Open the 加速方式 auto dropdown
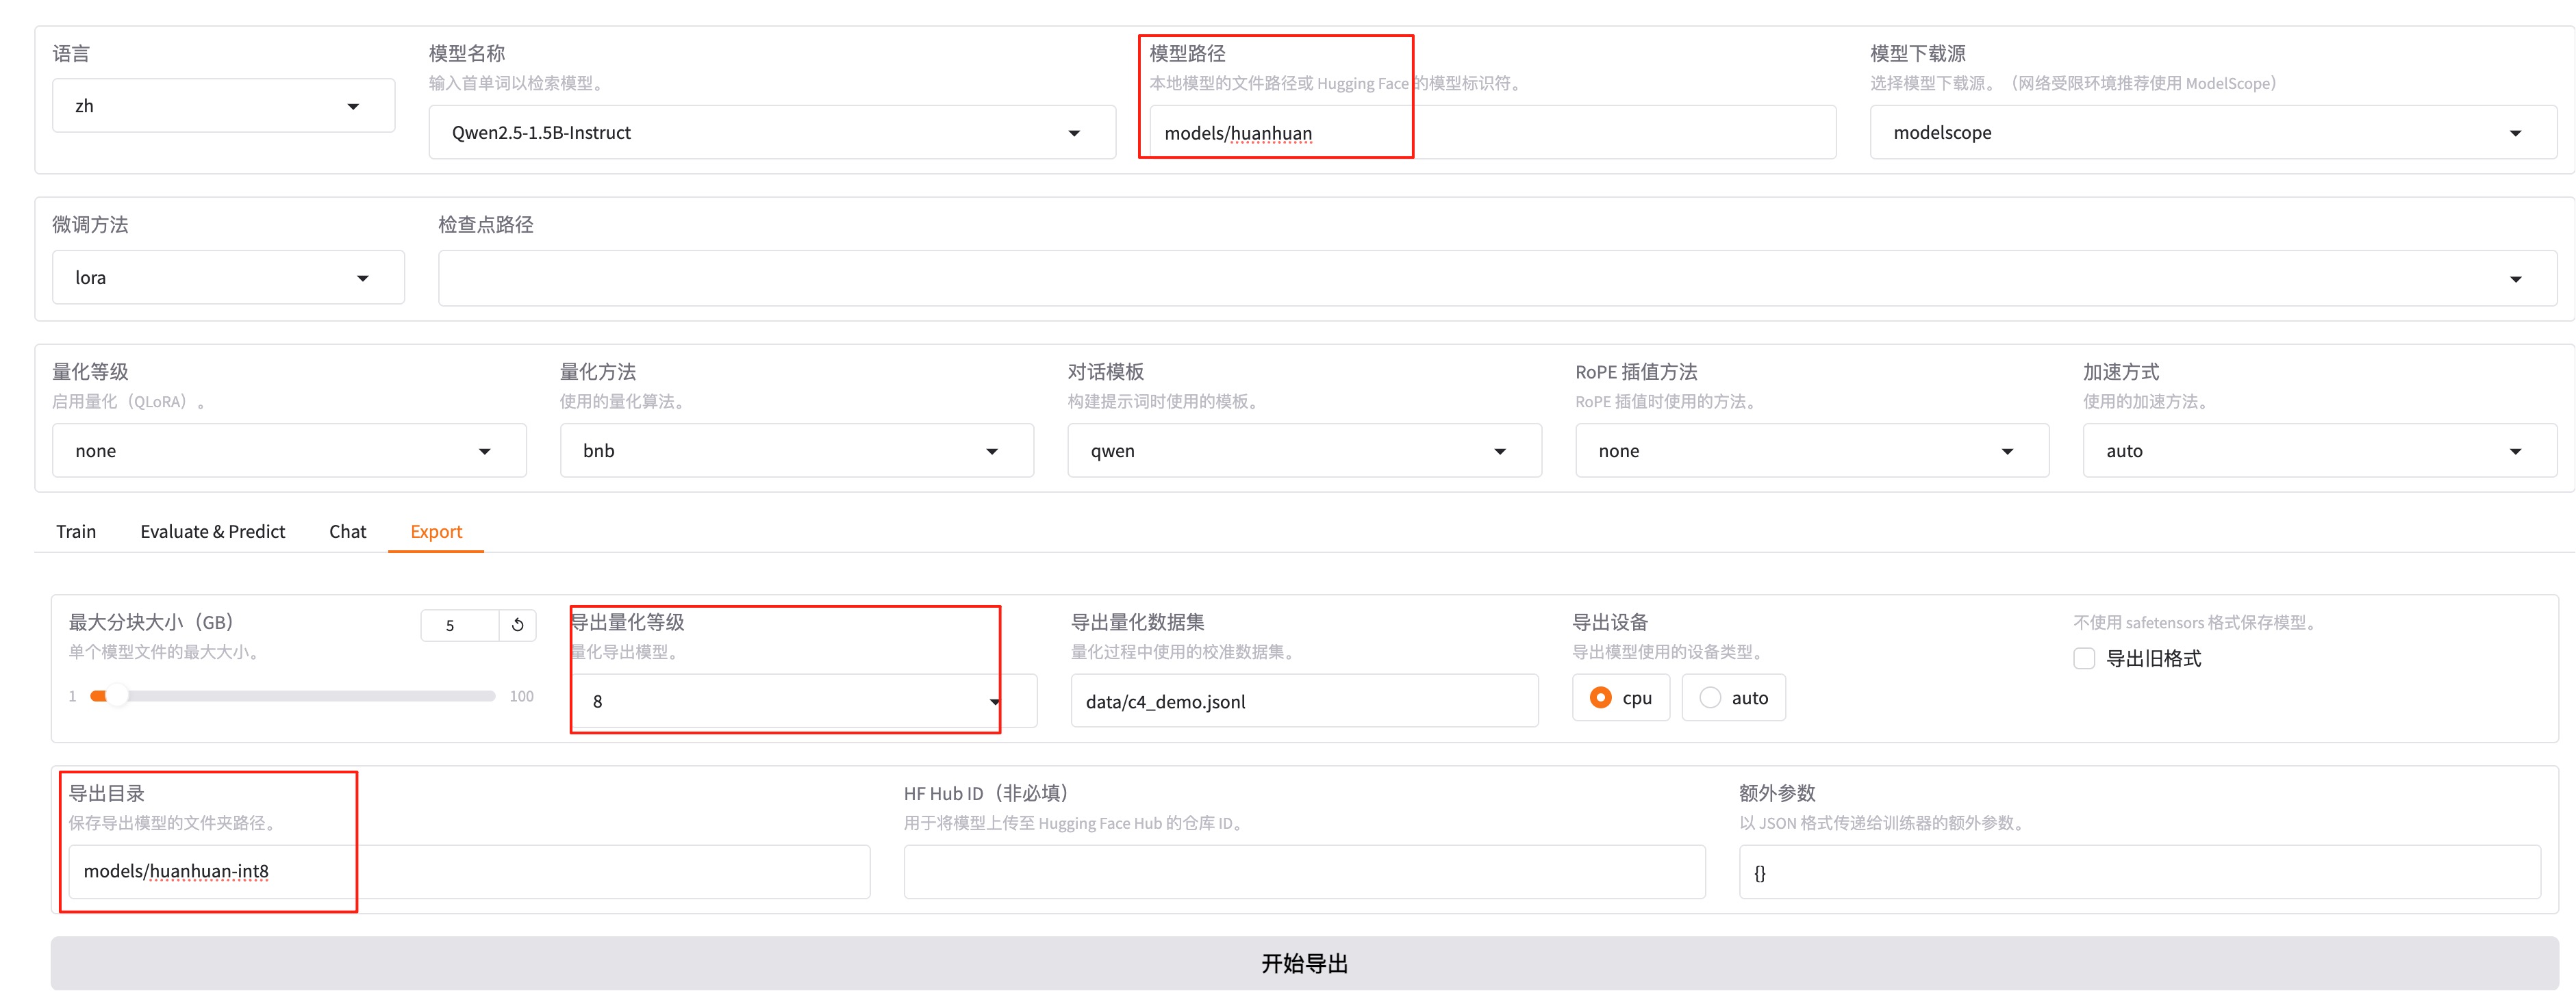 click(x=2320, y=450)
